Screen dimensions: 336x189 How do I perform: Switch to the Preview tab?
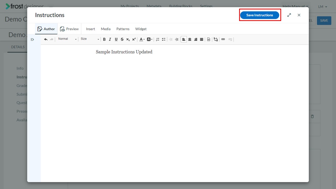click(69, 29)
